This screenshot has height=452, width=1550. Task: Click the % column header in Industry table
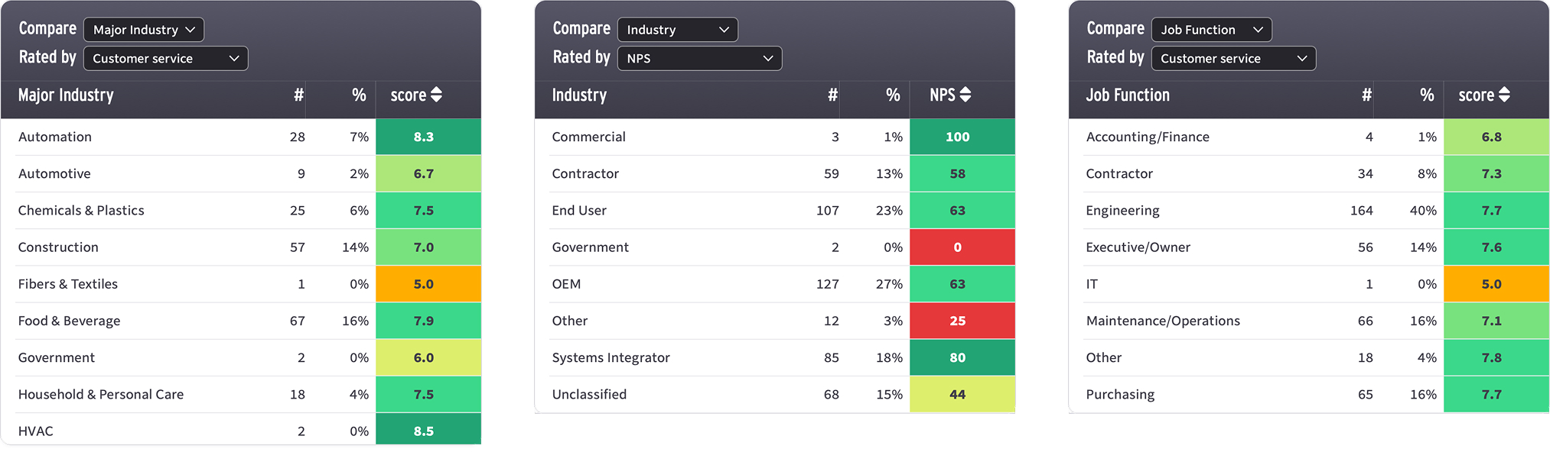coord(893,95)
